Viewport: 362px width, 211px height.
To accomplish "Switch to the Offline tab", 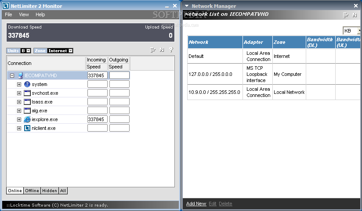I will (32, 191).
